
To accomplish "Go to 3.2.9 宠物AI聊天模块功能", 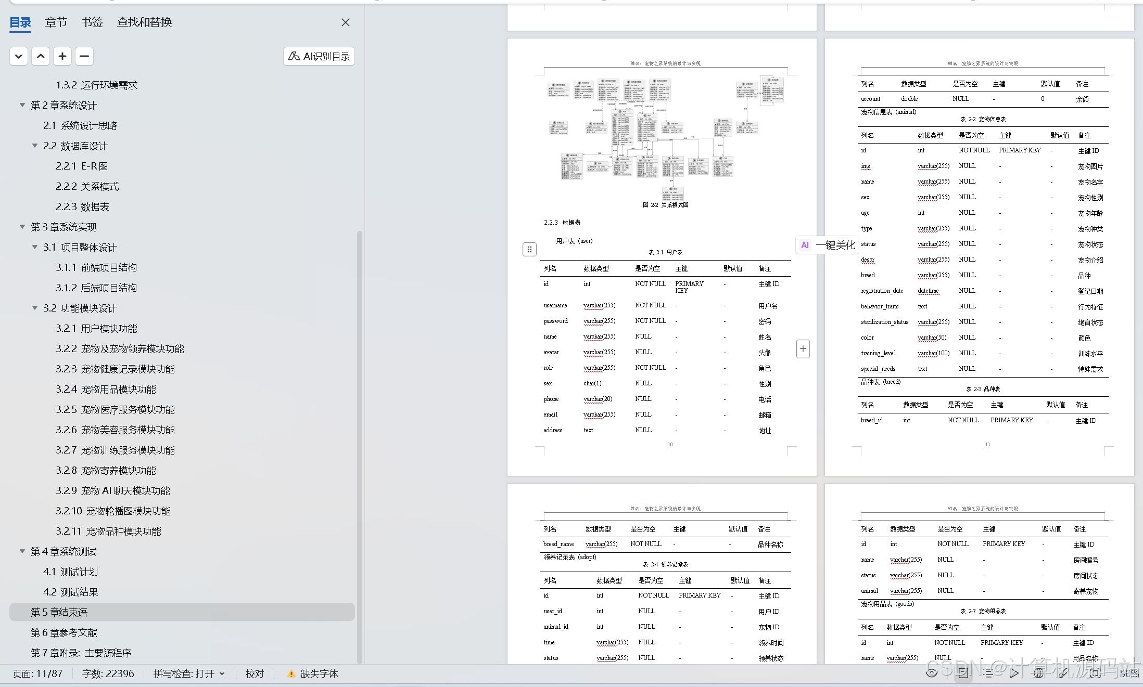I will coord(113,490).
